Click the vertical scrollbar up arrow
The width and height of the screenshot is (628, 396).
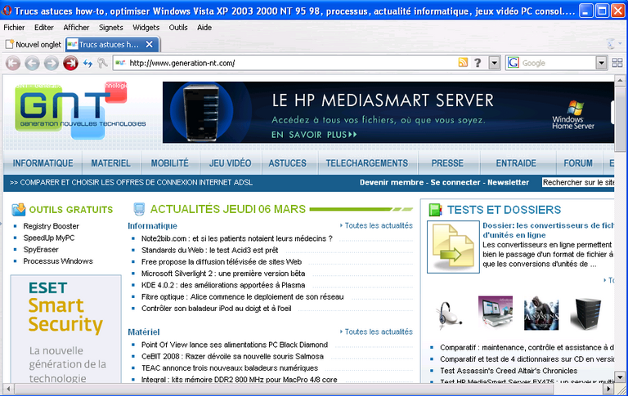[x=620, y=80]
